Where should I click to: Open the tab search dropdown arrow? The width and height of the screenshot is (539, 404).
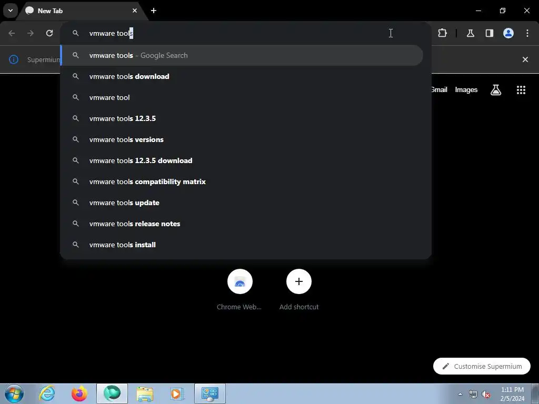[x=11, y=11]
